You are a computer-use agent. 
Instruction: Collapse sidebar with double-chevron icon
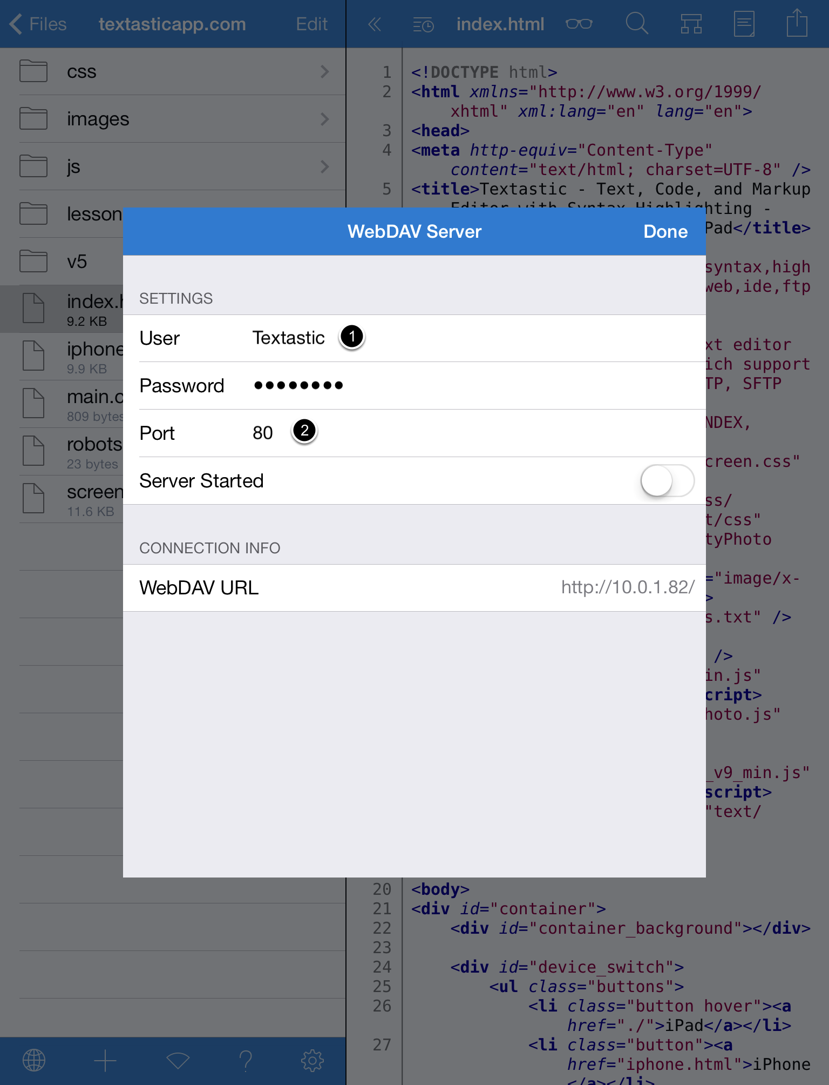coord(375,24)
